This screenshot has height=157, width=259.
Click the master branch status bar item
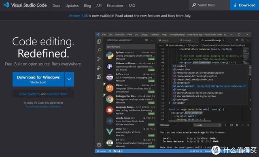(x=102, y=151)
